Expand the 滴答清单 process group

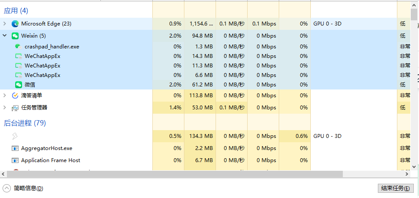pos(5,96)
